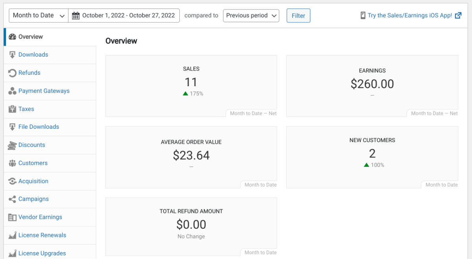Open the Month to Date dropdown
Viewport: 472px width, 259px height.
click(x=39, y=16)
